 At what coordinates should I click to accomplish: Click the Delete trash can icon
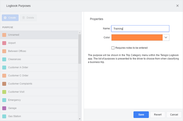click(24, 18)
